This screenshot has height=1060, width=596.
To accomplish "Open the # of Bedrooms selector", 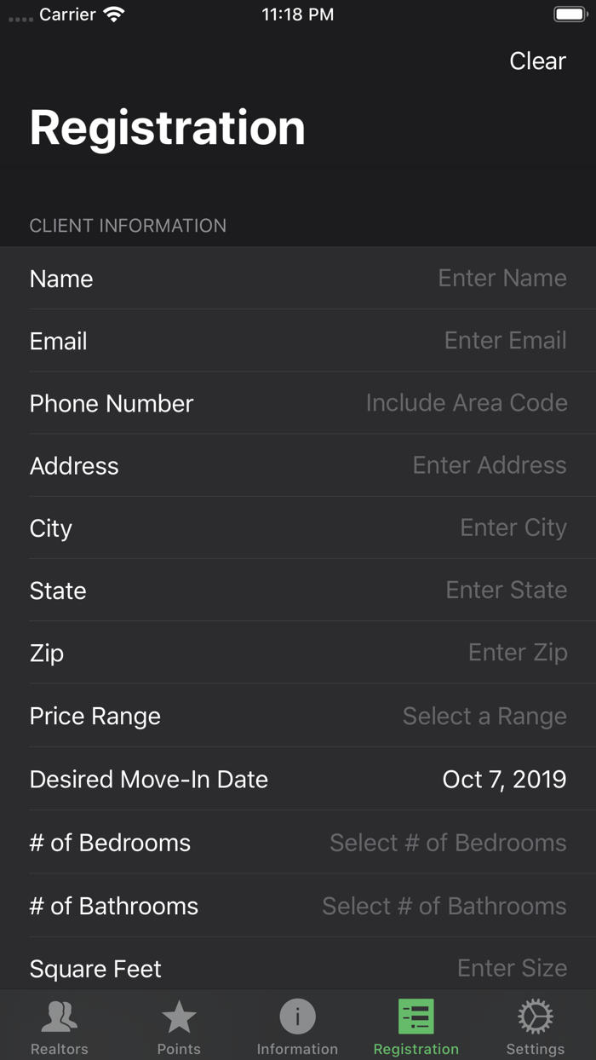I will (x=447, y=843).
